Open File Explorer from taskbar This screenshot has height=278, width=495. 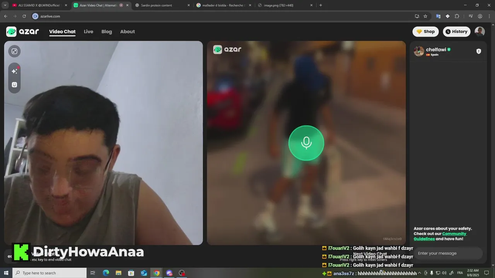[118, 273]
